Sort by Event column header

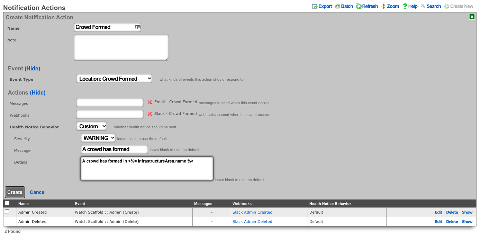point(80,204)
